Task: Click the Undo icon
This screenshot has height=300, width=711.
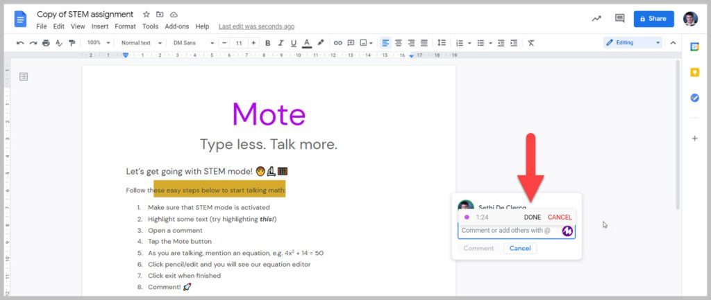Action: 20,43
